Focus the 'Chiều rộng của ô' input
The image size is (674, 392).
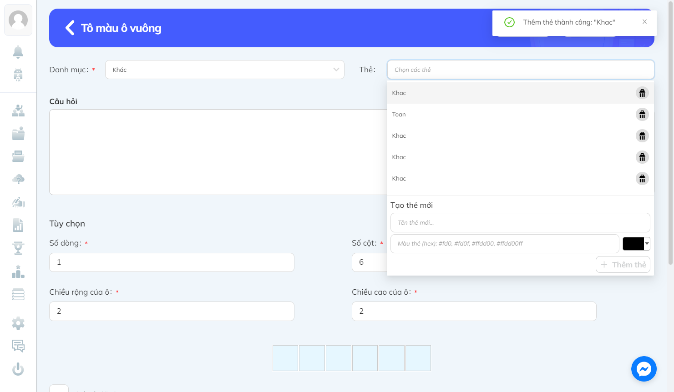point(172,312)
